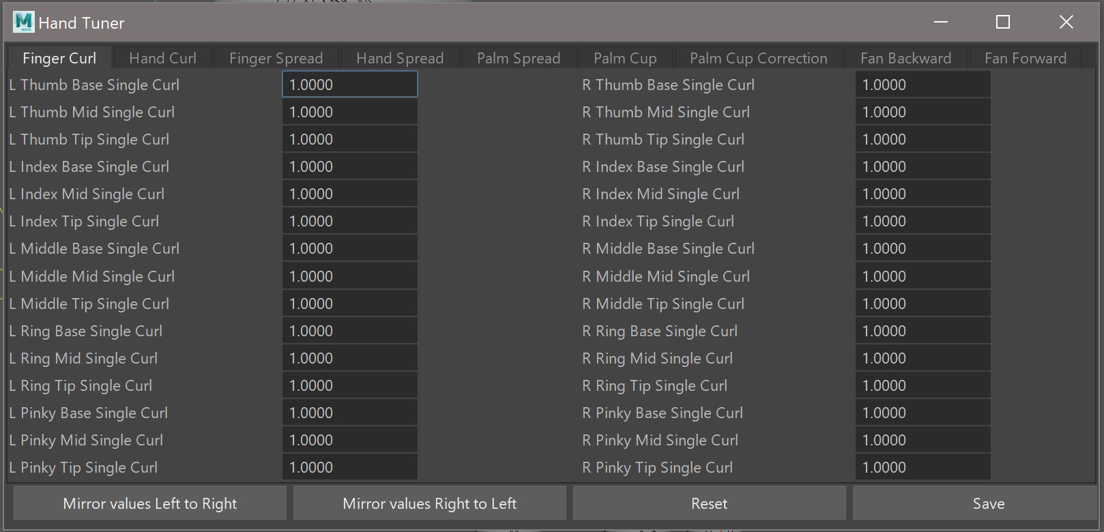
Task: Click L Thumb Mid Single Curl value field
Action: pyautogui.click(x=350, y=112)
